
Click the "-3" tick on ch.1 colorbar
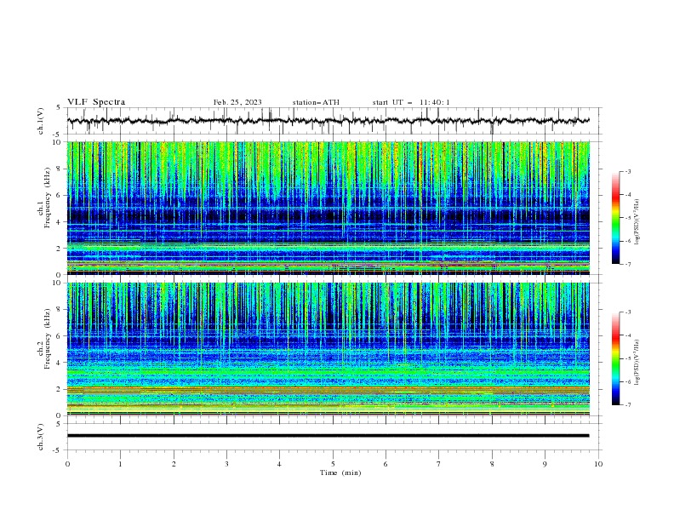(628, 171)
